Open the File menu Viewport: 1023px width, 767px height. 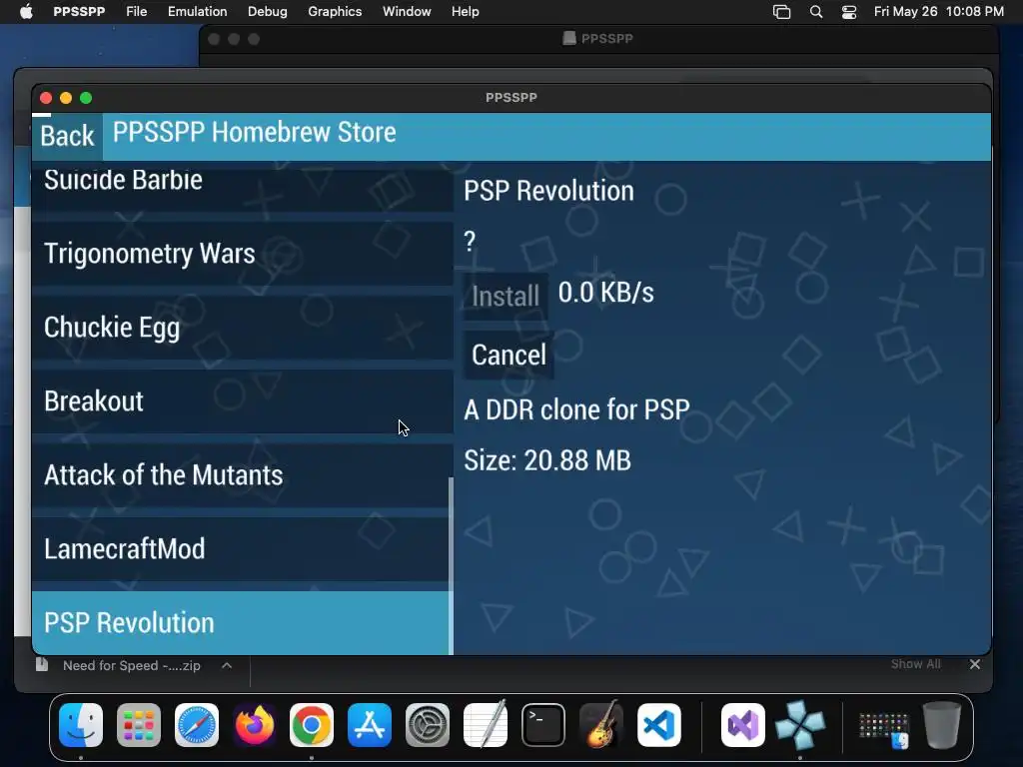tap(136, 11)
